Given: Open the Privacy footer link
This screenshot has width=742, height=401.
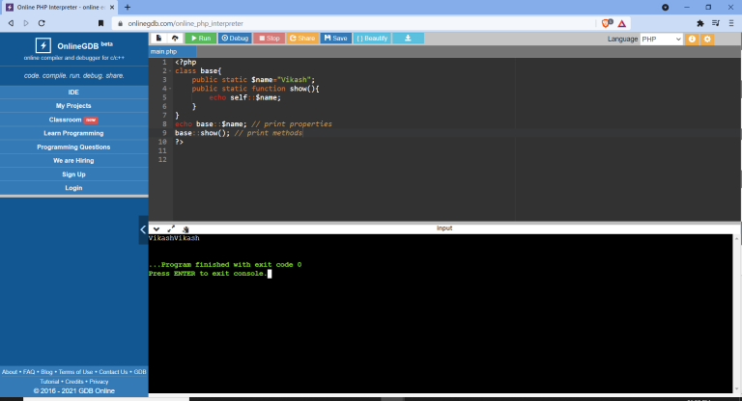Looking at the screenshot, I should tap(99, 382).
